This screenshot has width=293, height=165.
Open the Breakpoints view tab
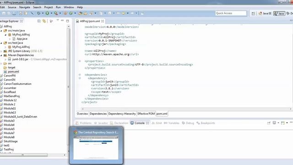click(x=206, y=123)
